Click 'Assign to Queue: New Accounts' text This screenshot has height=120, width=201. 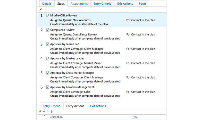70,20
